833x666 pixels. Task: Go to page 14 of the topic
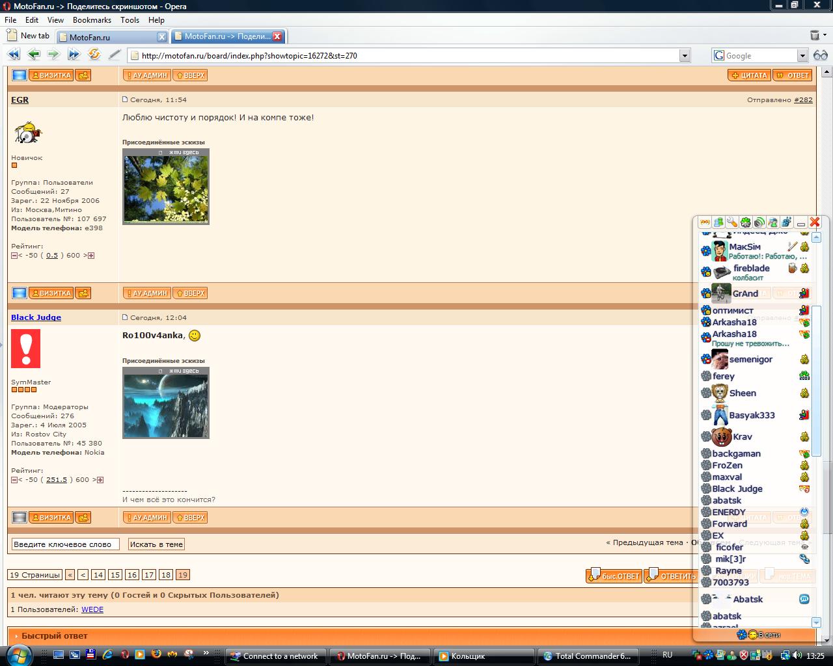click(98, 575)
